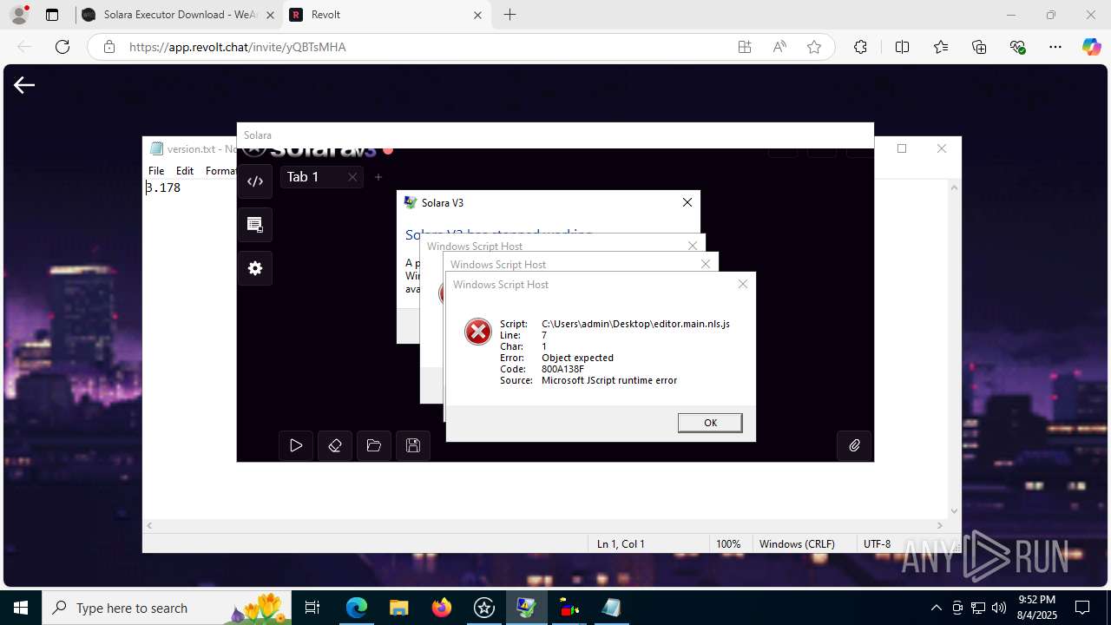Open the Solara script editor sidebar icon

point(255,181)
